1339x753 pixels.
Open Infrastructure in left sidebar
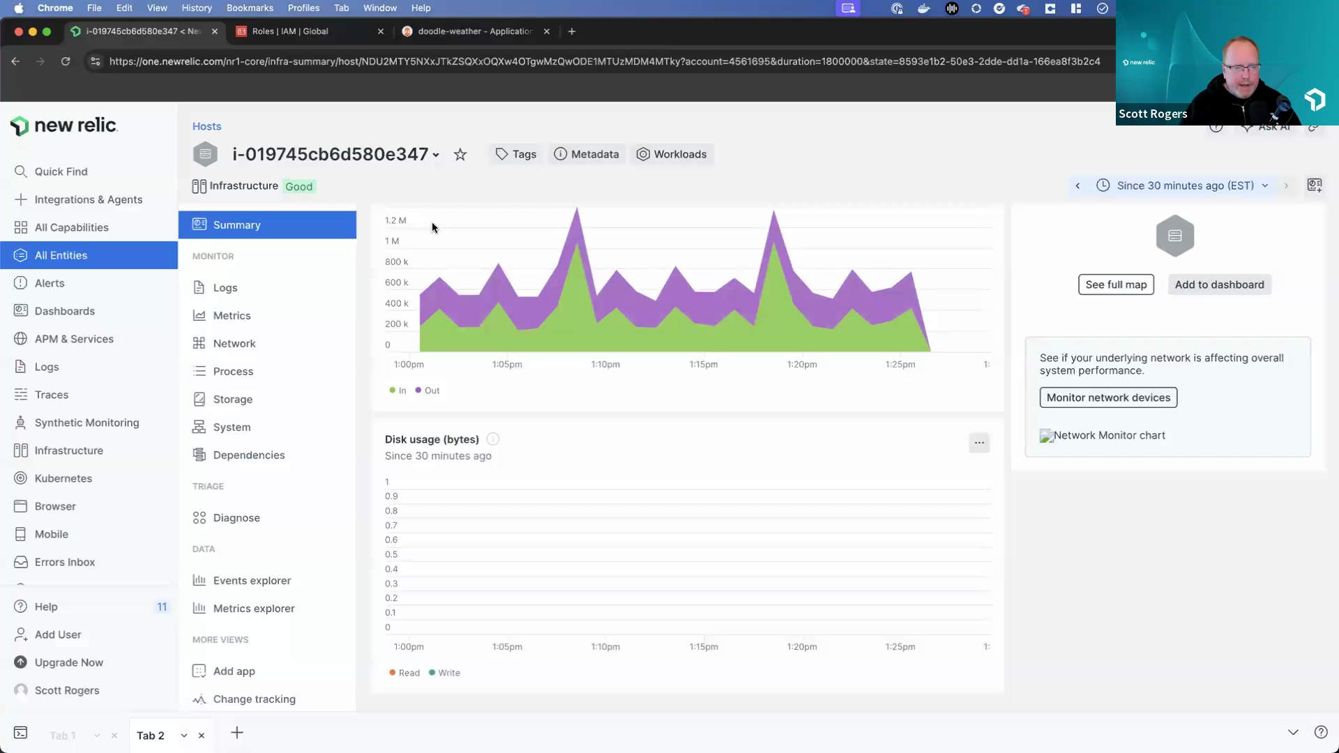click(68, 450)
